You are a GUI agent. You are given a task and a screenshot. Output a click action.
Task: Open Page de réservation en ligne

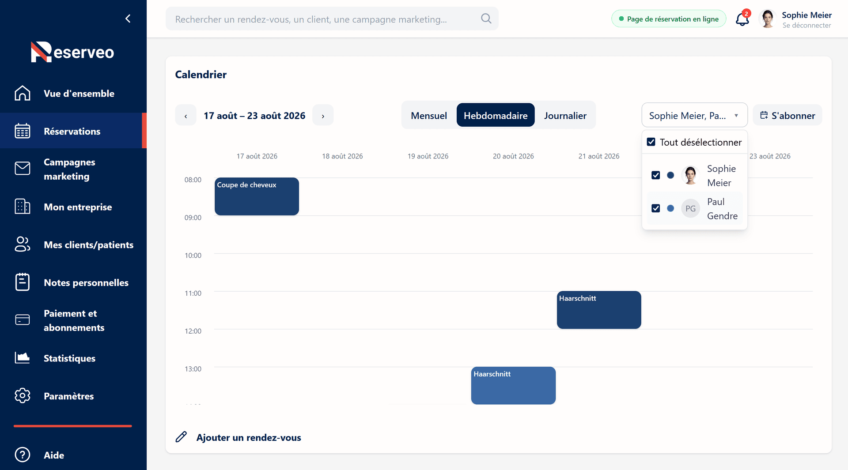click(669, 19)
